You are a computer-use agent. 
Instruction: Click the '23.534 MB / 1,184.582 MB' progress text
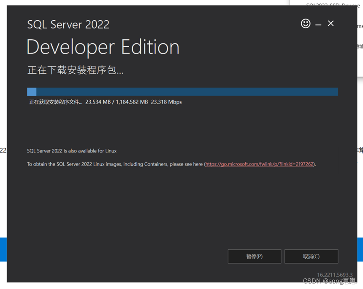click(x=116, y=102)
